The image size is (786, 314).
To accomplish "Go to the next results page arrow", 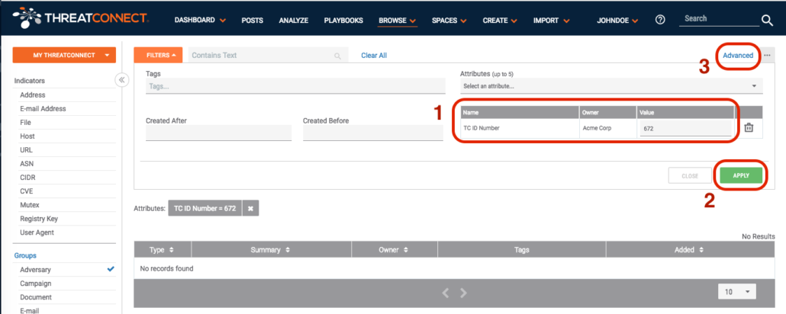I will tap(464, 293).
